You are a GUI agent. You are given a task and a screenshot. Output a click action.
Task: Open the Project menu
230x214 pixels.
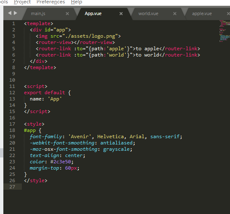coord(22,2)
